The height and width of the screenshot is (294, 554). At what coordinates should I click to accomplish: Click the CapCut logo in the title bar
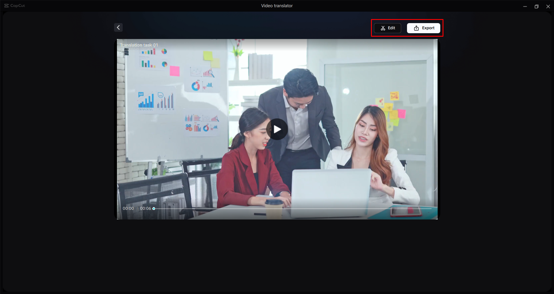pyautogui.click(x=14, y=5)
